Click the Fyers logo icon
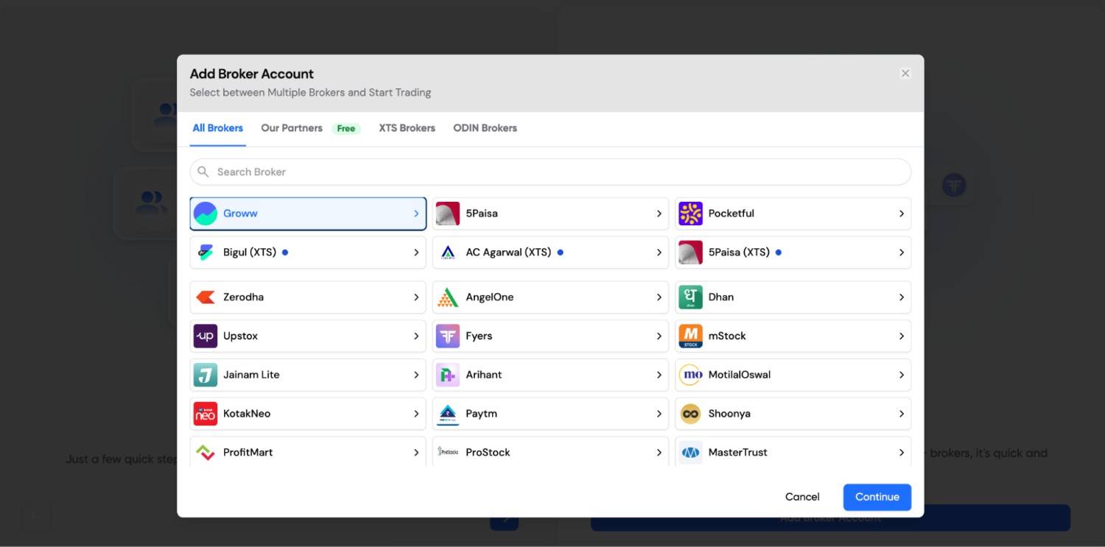Image resolution: width=1105 pixels, height=547 pixels. 448,336
